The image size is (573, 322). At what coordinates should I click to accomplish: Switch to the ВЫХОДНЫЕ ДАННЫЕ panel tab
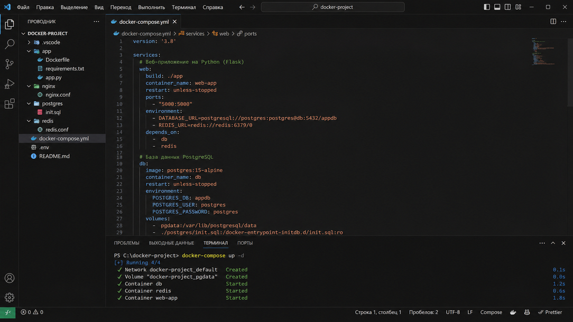pyautogui.click(x=171, y=243)
